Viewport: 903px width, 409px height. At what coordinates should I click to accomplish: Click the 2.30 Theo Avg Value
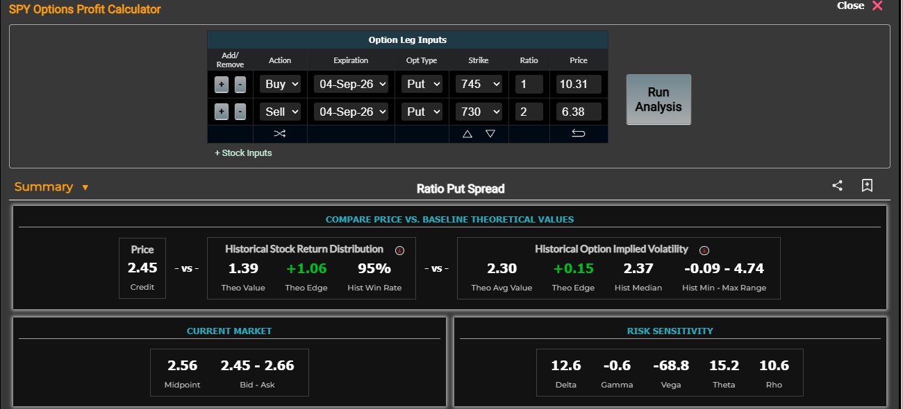[502, 268]
